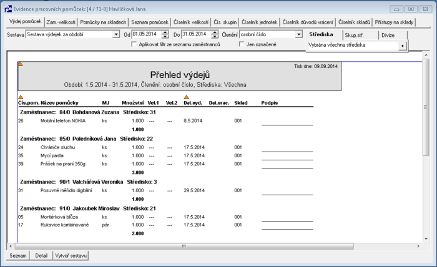This screenshot has width=437, height=267.
Task: Click orange triangle marker in report header corner
Action: click(x=21, y=64)
